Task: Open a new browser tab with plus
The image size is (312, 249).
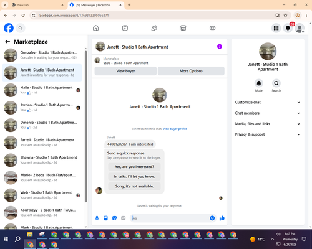Action: pos(129,5)
